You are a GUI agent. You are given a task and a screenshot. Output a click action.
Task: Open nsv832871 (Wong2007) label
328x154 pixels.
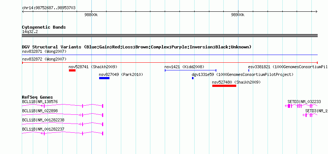pos(44,51)
